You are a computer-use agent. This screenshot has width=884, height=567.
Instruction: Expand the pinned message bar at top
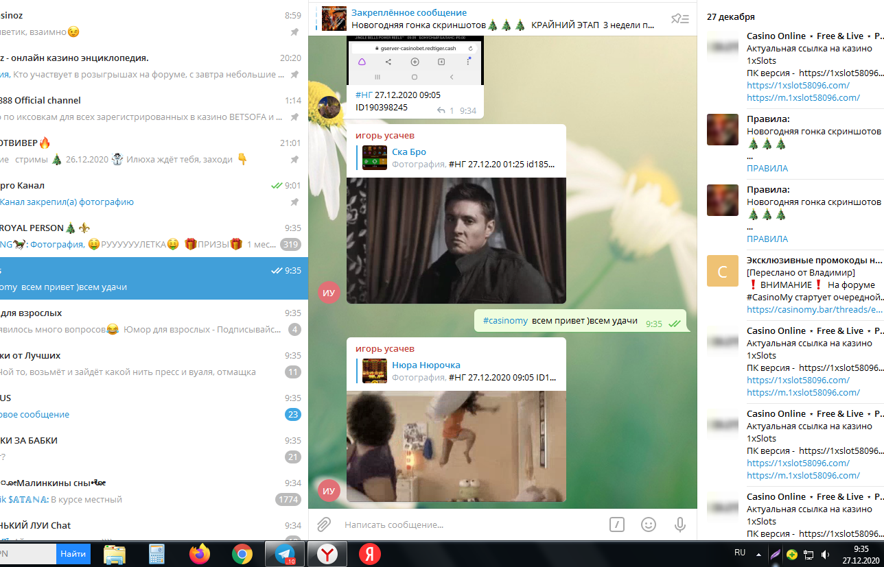tap(494, 19)
